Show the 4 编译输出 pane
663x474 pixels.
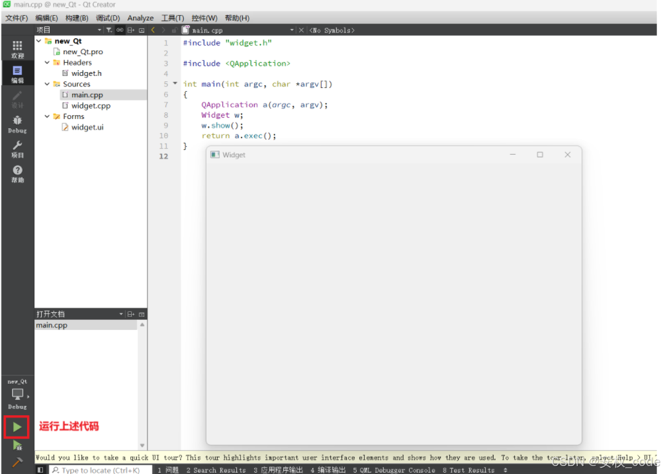coord(328,470)
